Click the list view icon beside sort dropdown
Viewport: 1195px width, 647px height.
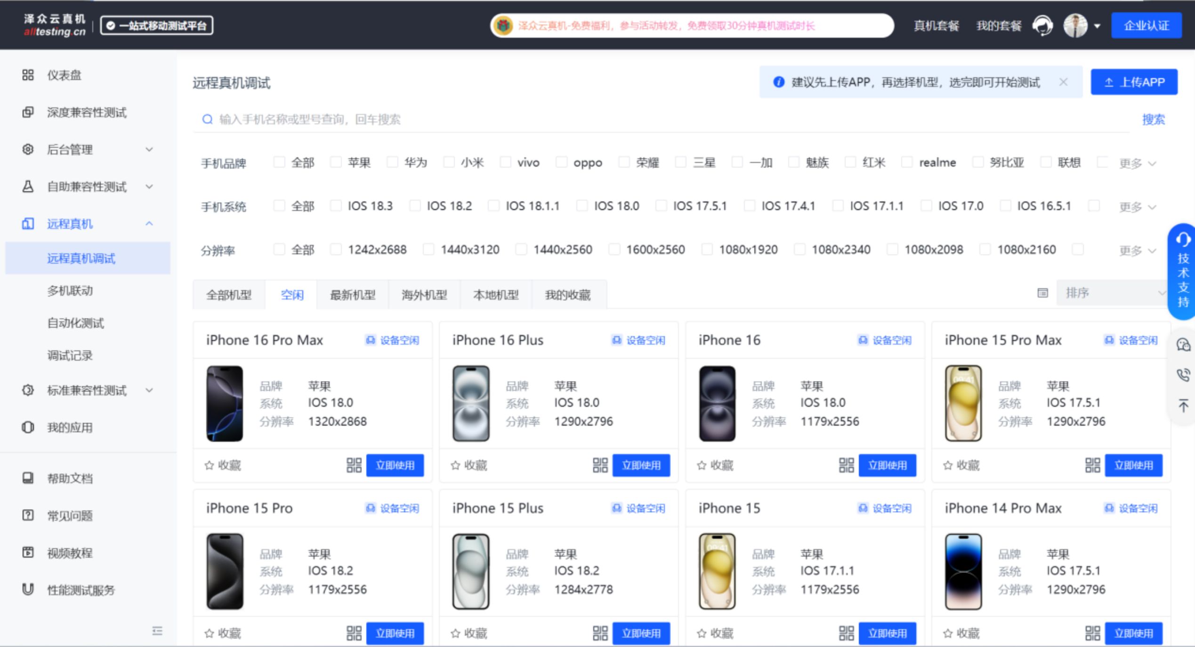click(x=1042, y=293)
